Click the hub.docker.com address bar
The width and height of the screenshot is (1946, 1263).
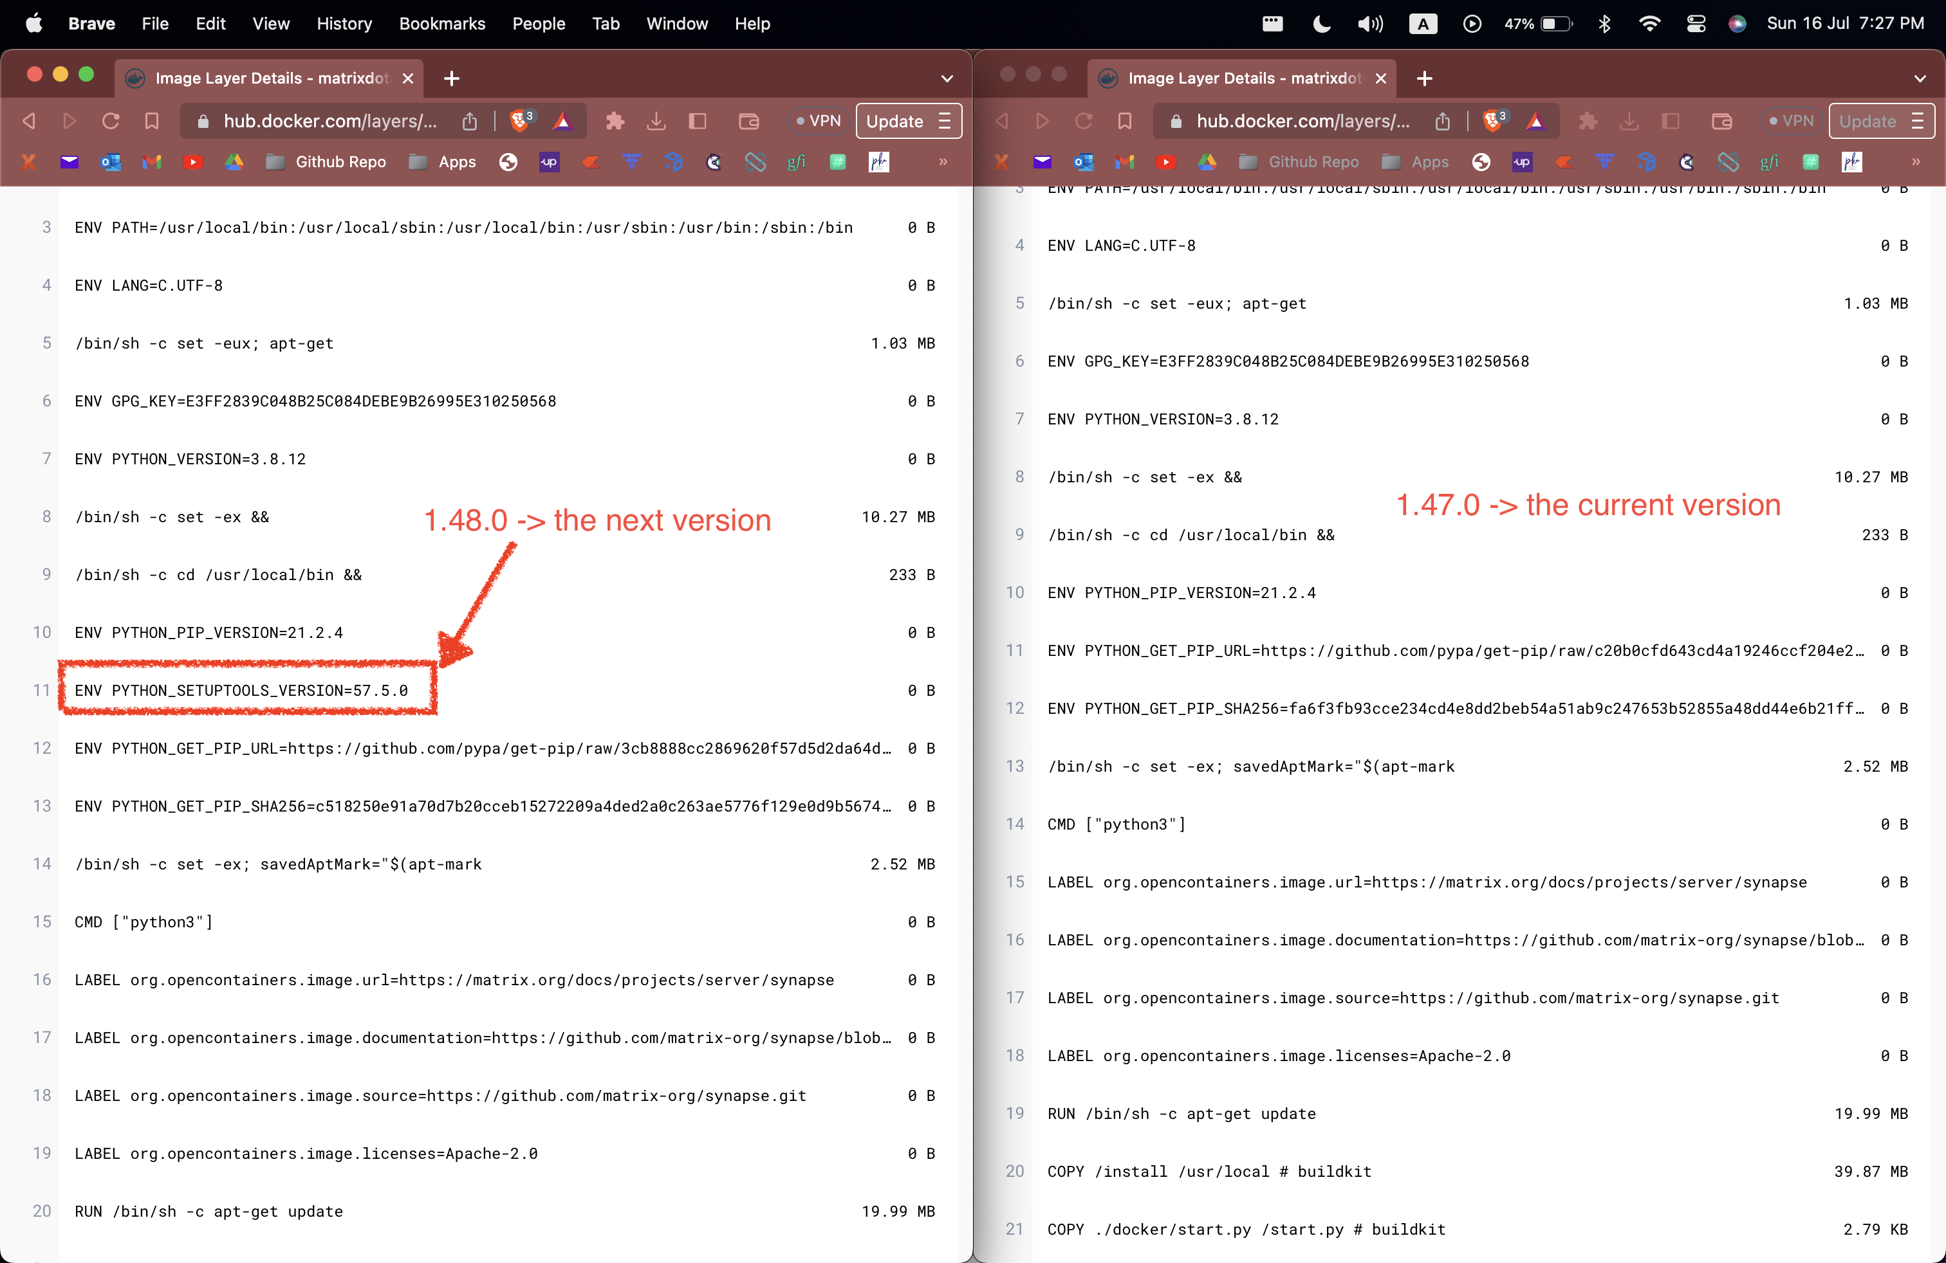pyautogui.click(x=327, y=120)
